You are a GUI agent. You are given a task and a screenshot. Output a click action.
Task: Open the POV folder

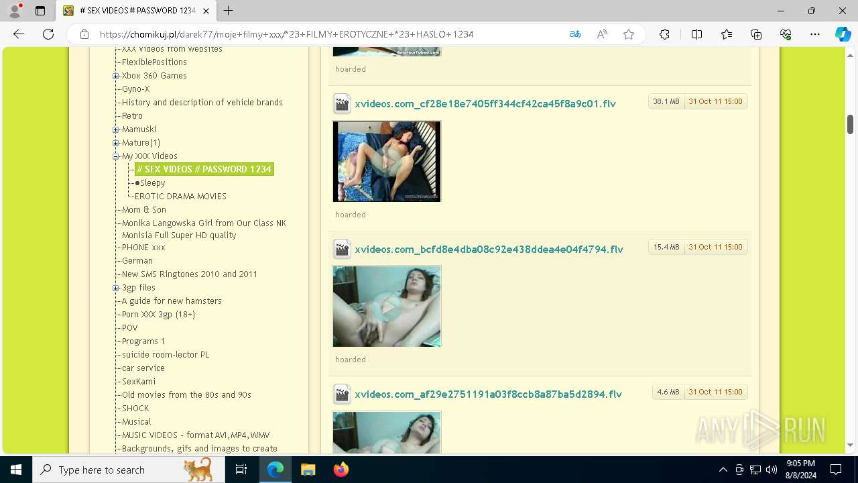129,328
